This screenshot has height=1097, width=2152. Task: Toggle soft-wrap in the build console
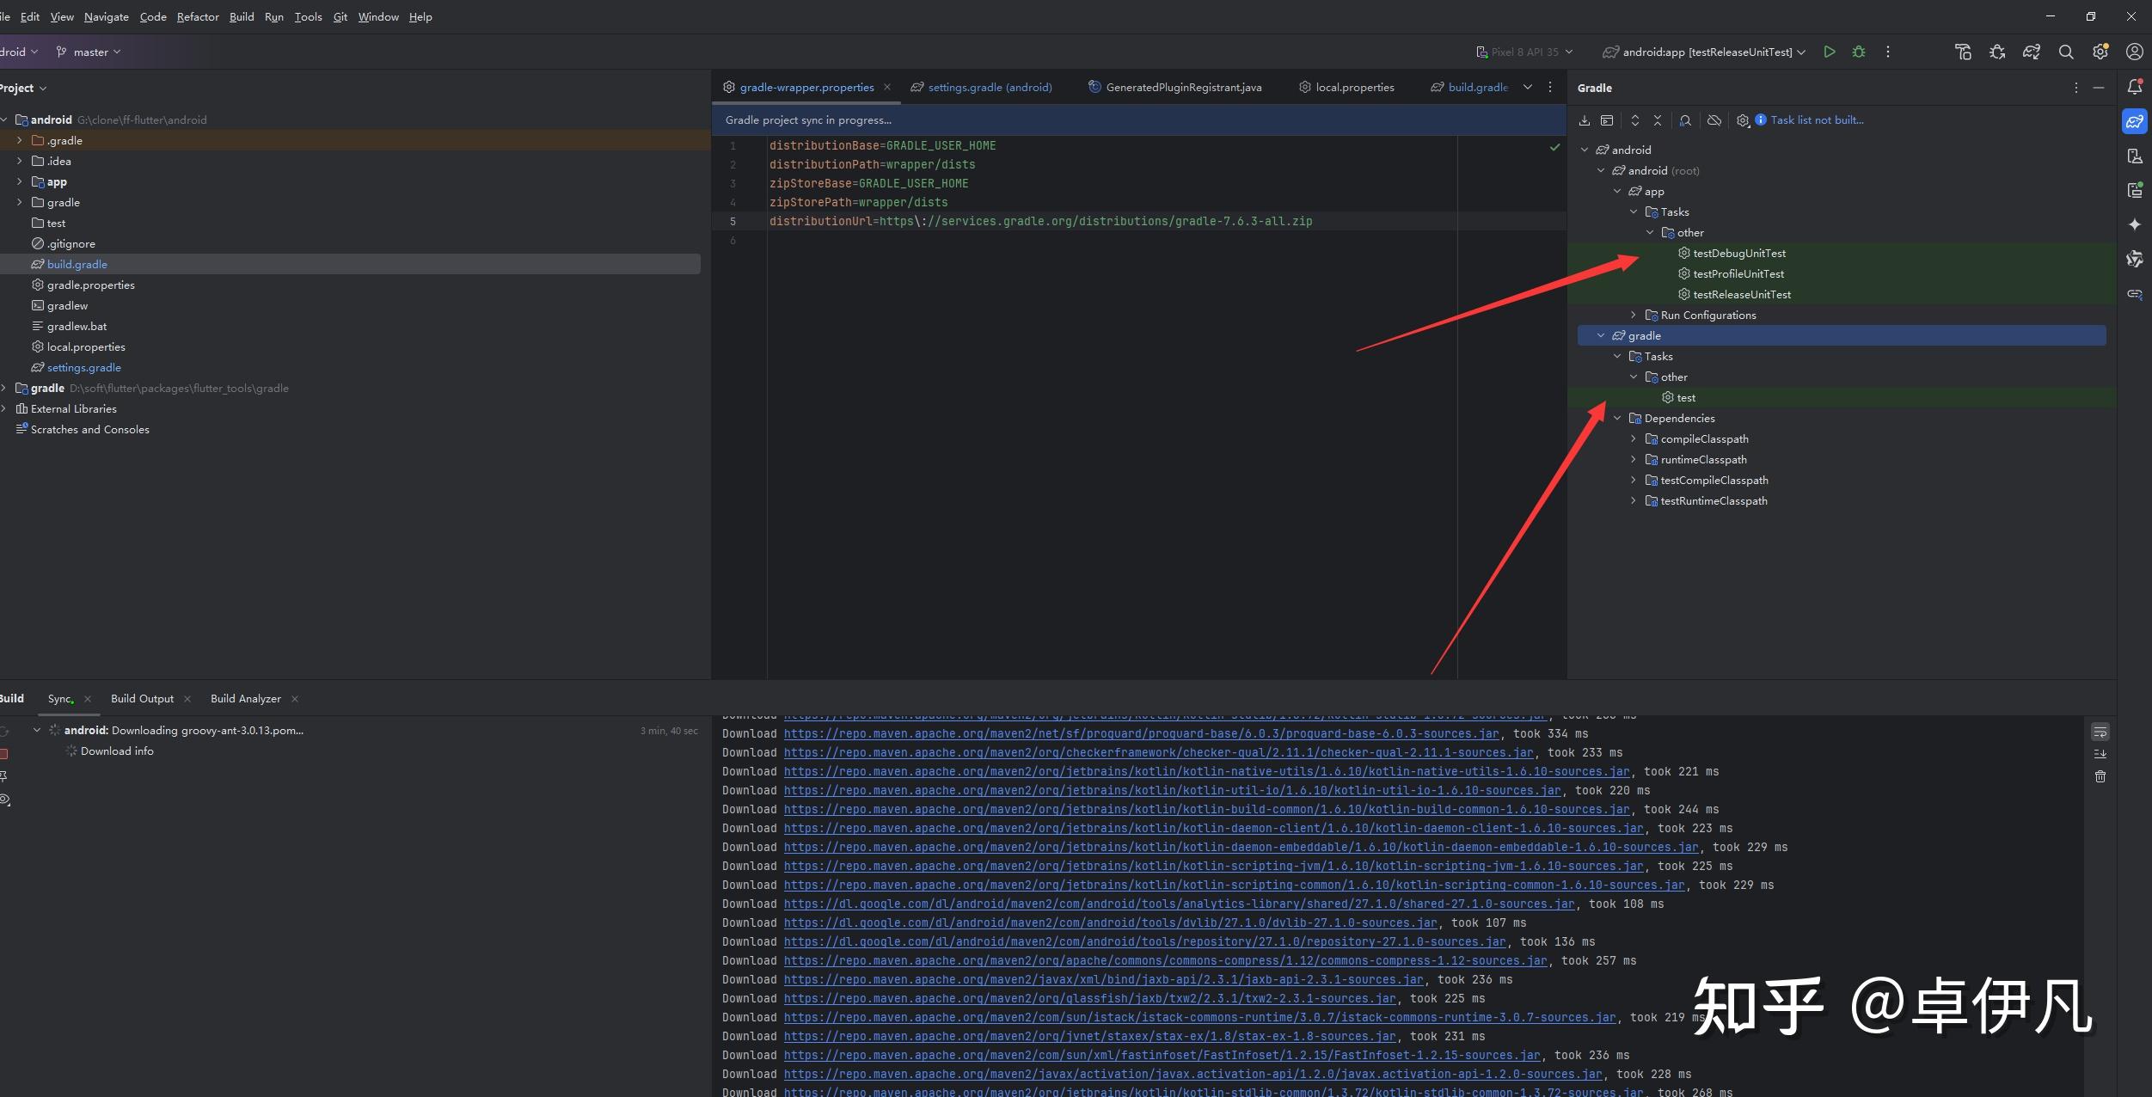pyautogui.click(x=2101, y=732)
